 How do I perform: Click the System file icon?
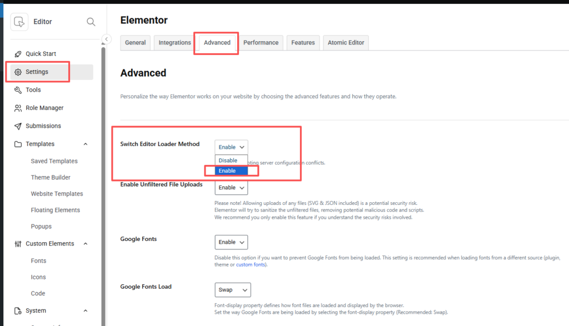tap(18, 311)
